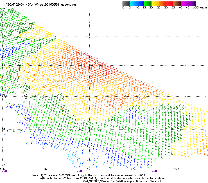Click the purple '12:36' time near 171

tap(79, 171)
